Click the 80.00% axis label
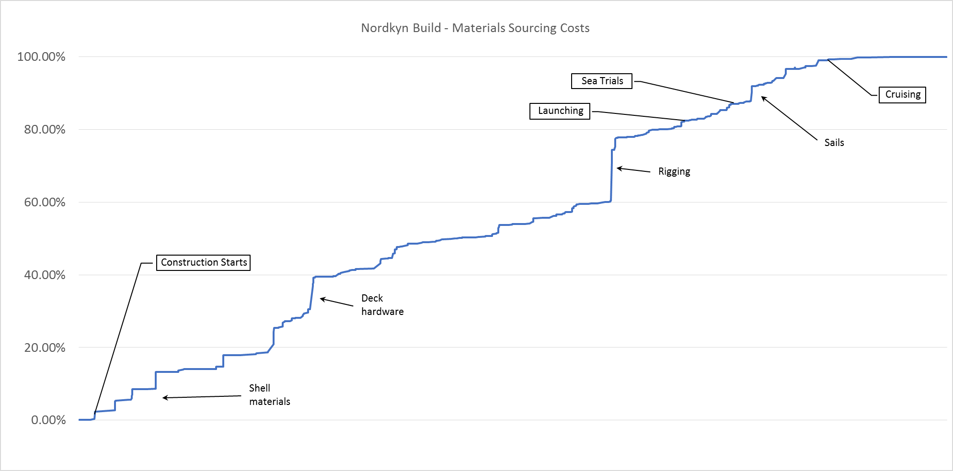Screen dimensions: 953x471 pyautogui.click(x=45, y=129)
